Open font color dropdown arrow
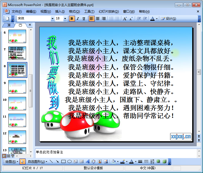Screen dimensions: 203x173 point(157,19)
